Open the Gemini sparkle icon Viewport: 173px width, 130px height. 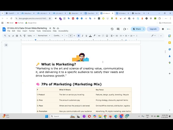point(163,29)
